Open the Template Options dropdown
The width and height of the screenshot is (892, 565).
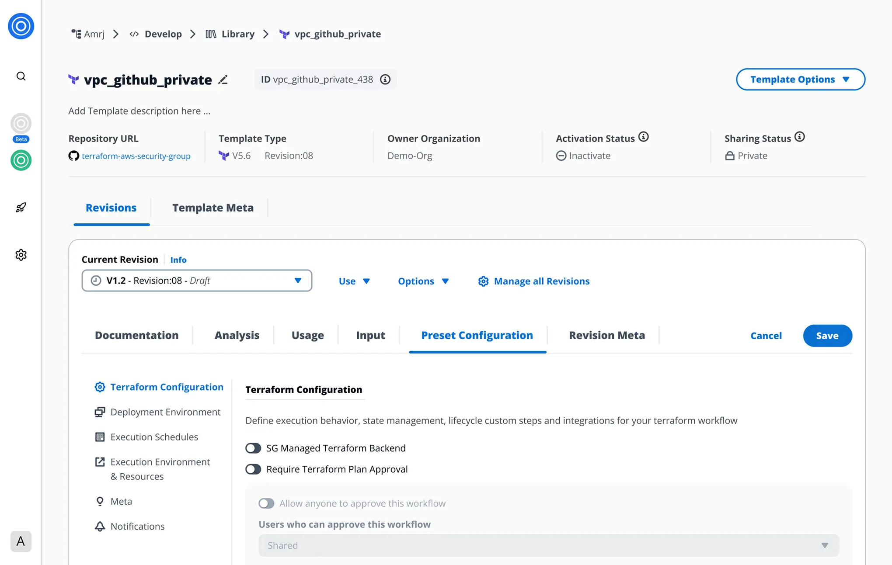[x=800, y=80]
